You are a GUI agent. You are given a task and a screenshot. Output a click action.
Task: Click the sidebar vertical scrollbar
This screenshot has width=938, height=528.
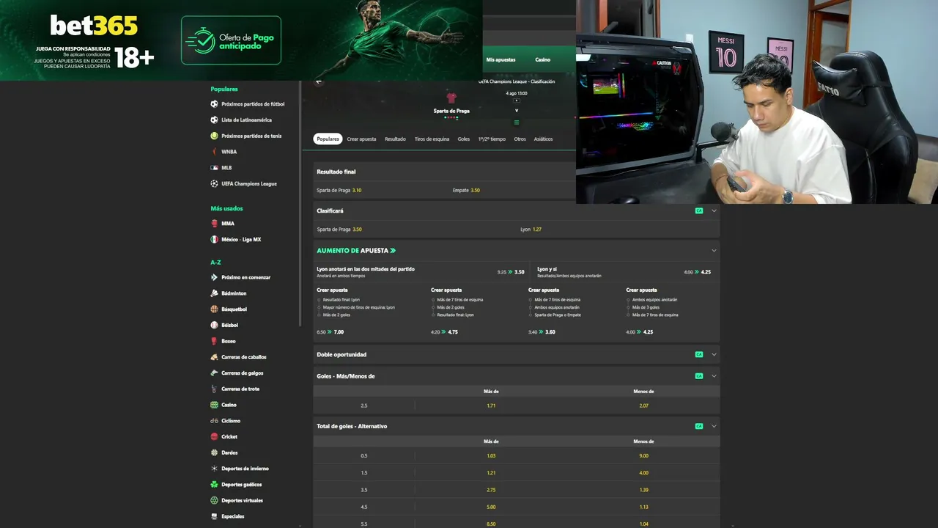pos(300,204)
